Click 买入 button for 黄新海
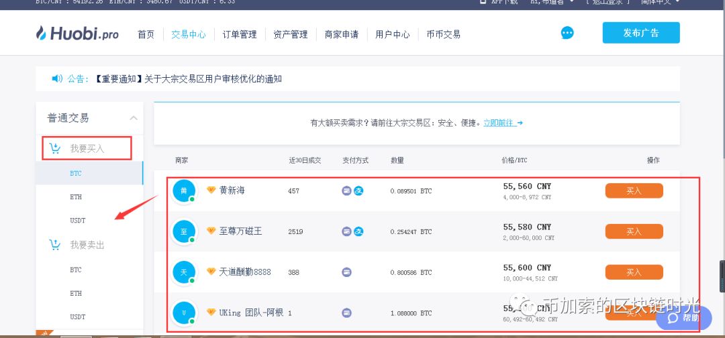Image resolution: width=725 pixels, height=338 pixels. pos(634,190)
